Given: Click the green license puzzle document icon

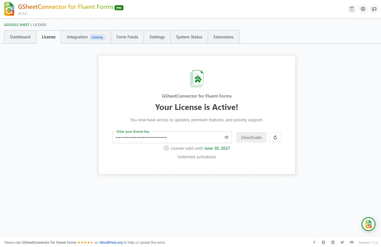Looking at the screenshot, I should click(197, 78).
